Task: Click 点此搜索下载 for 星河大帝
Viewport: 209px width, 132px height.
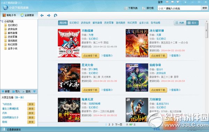Action: [90, 90]
